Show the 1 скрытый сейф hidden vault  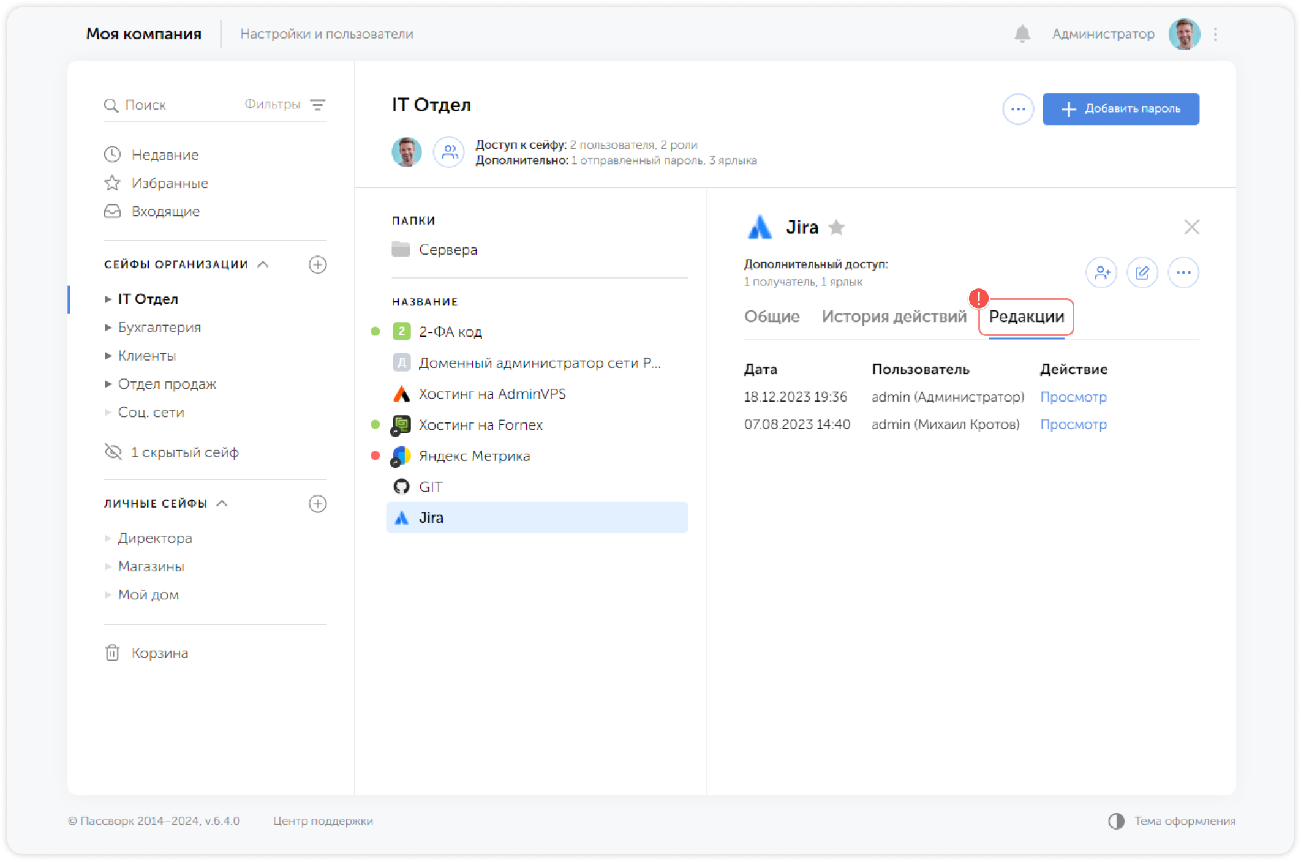point(184,452)
